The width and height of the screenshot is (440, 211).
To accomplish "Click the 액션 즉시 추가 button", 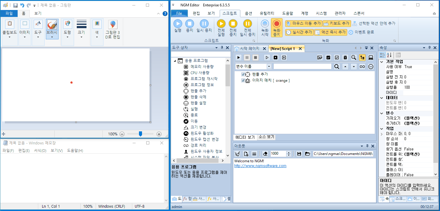I will 330,32.
